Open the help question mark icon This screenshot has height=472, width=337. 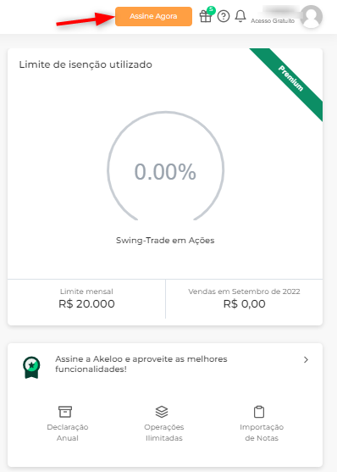coord(224,16)
